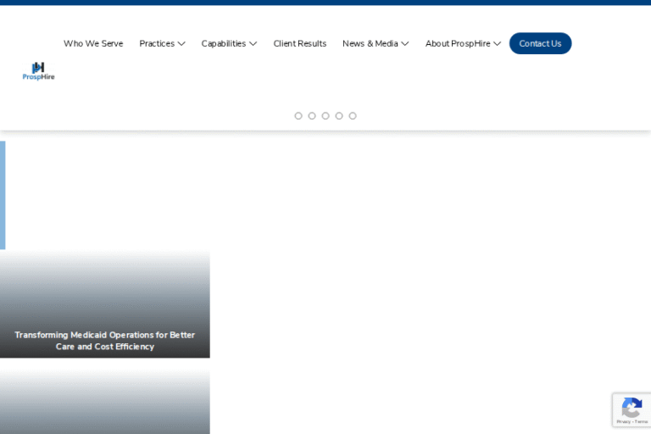This screenshot has height=434, width=651.
Task: Open the Who We Serve menu item
Action: 93,44
